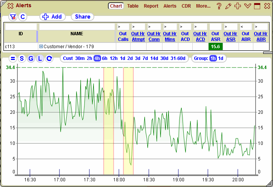
Task: Sort by Out ABR column
Action: [246, 36]
